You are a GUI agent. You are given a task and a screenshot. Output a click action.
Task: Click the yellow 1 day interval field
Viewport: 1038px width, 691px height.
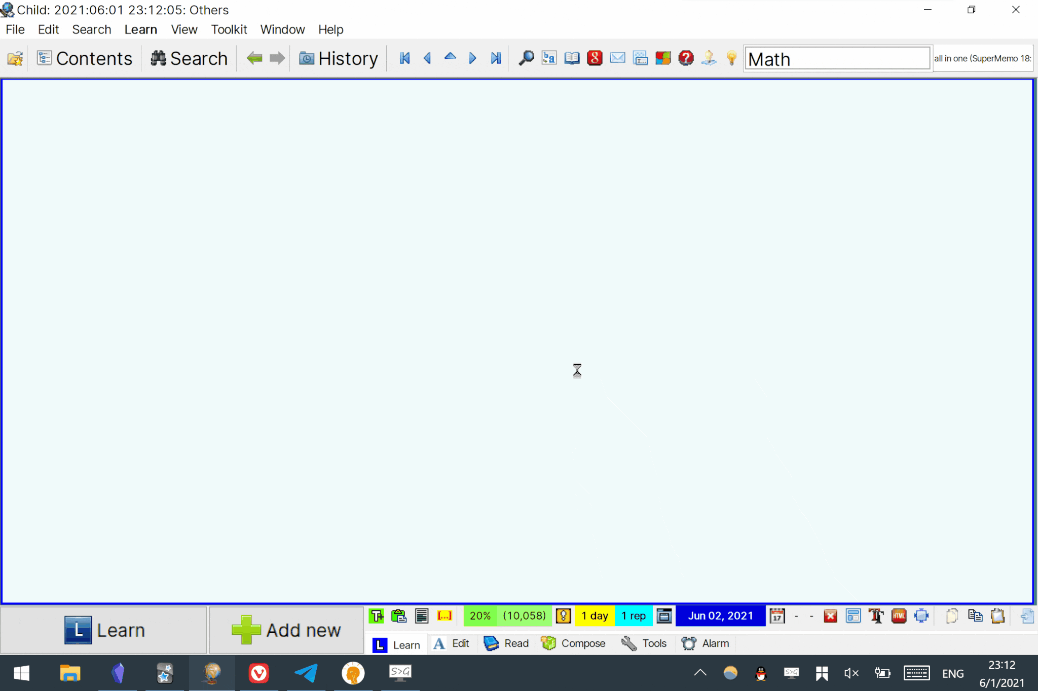click(594, 616)
